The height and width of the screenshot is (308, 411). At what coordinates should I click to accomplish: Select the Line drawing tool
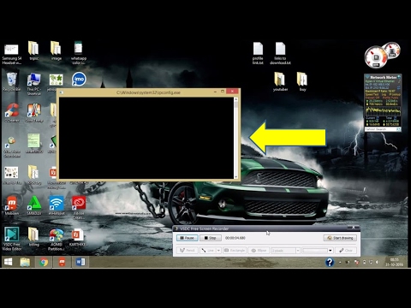[207, 250]
